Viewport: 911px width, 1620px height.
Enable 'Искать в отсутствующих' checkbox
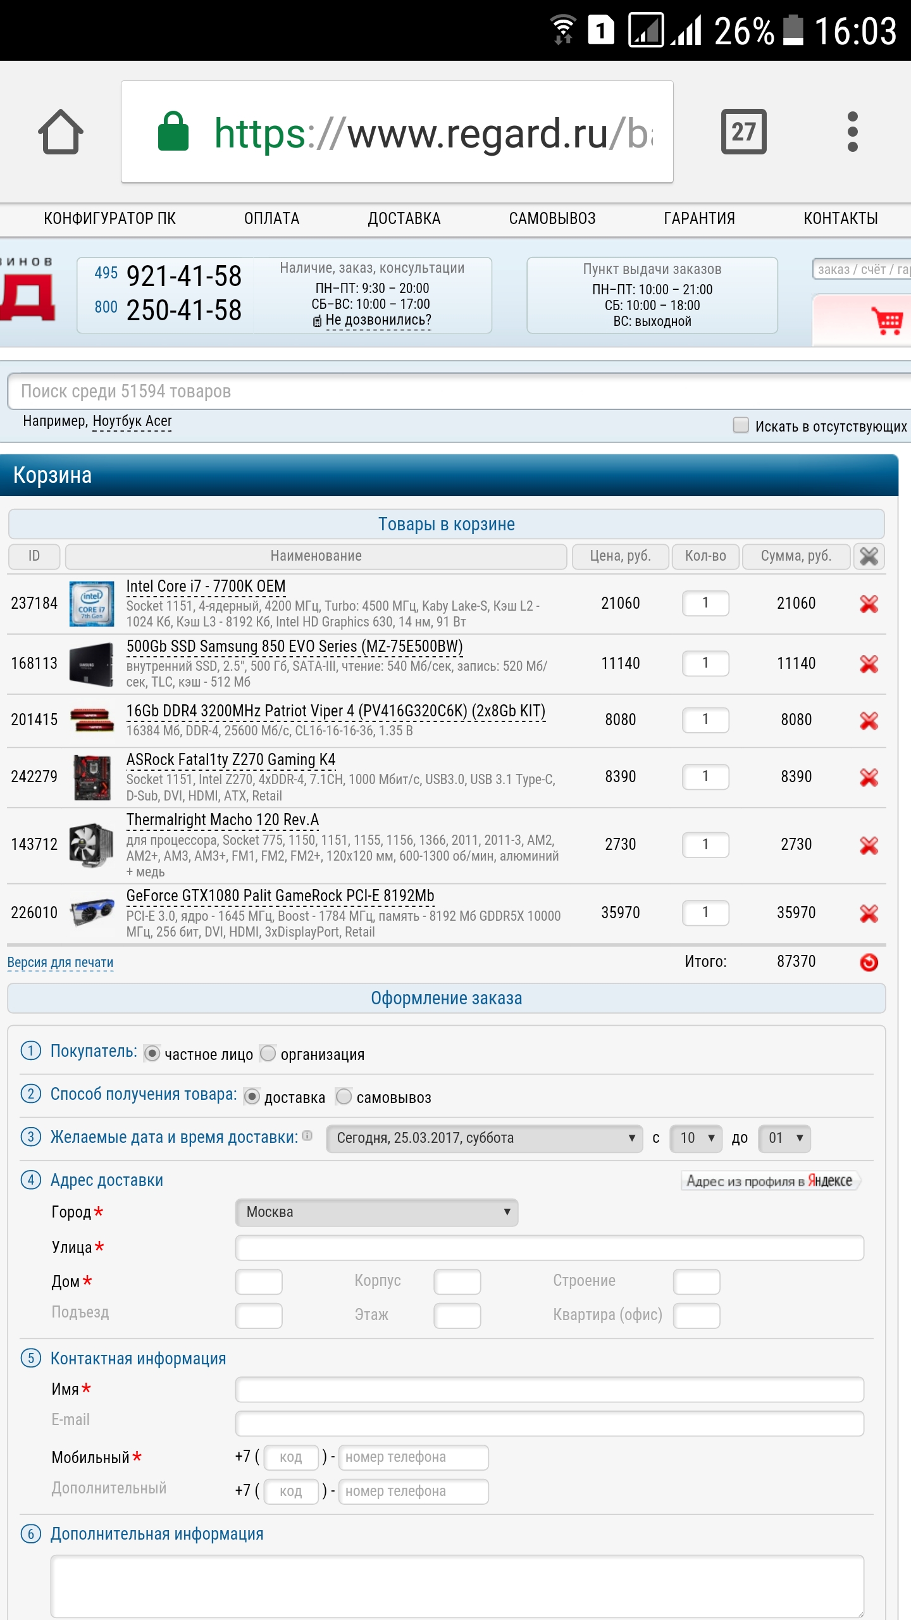tap(741, 425)
